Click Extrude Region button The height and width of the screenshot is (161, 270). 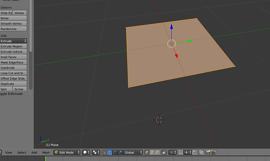[x=13, y=46]
